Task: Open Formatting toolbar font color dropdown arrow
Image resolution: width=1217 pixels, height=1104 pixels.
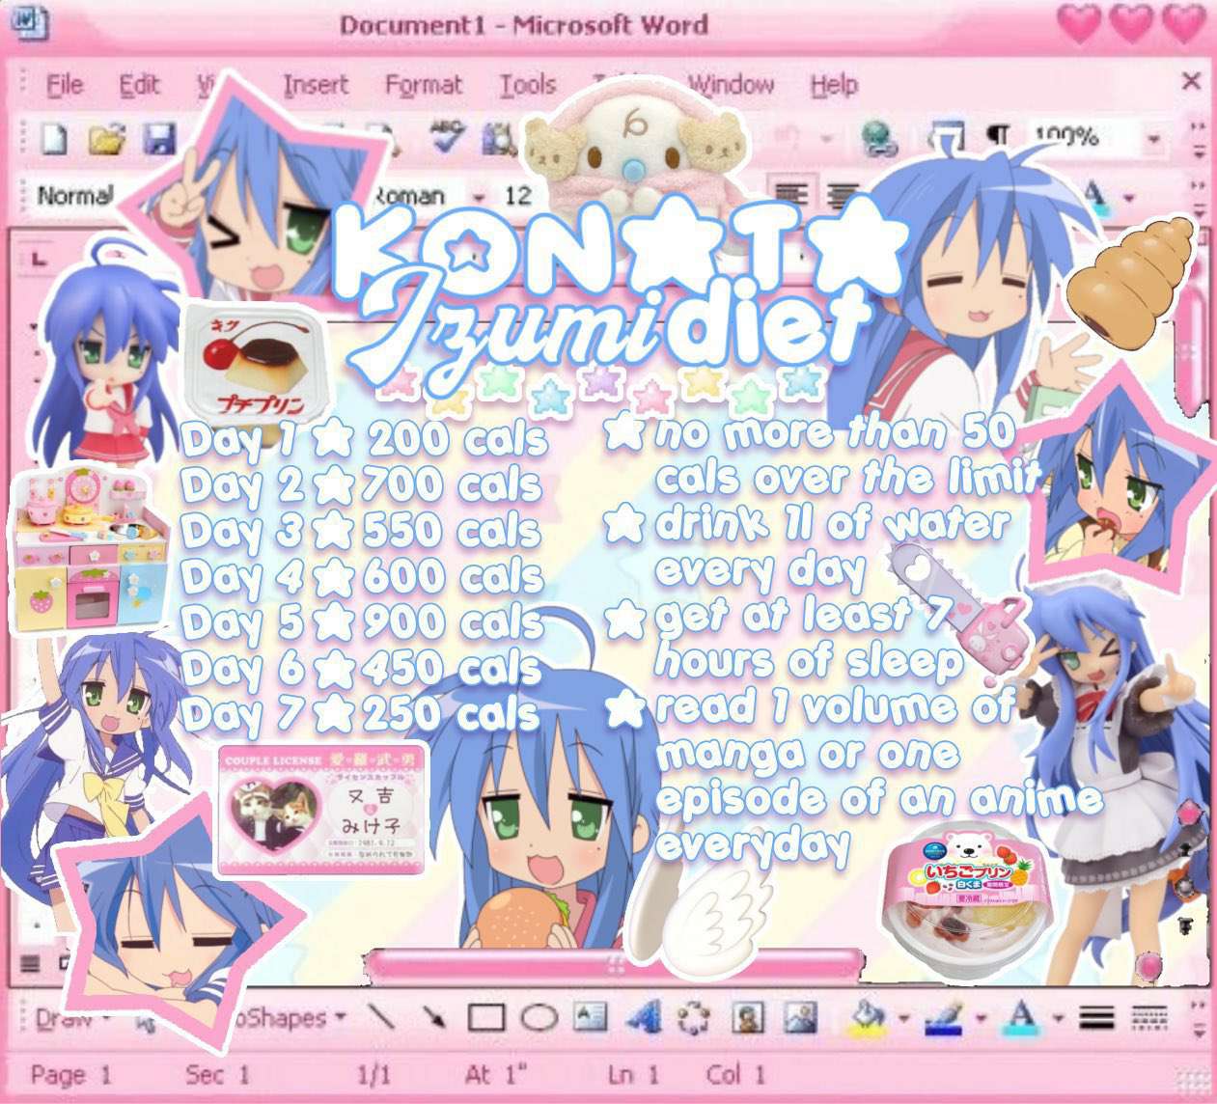Action: [x=1129, y=199]
